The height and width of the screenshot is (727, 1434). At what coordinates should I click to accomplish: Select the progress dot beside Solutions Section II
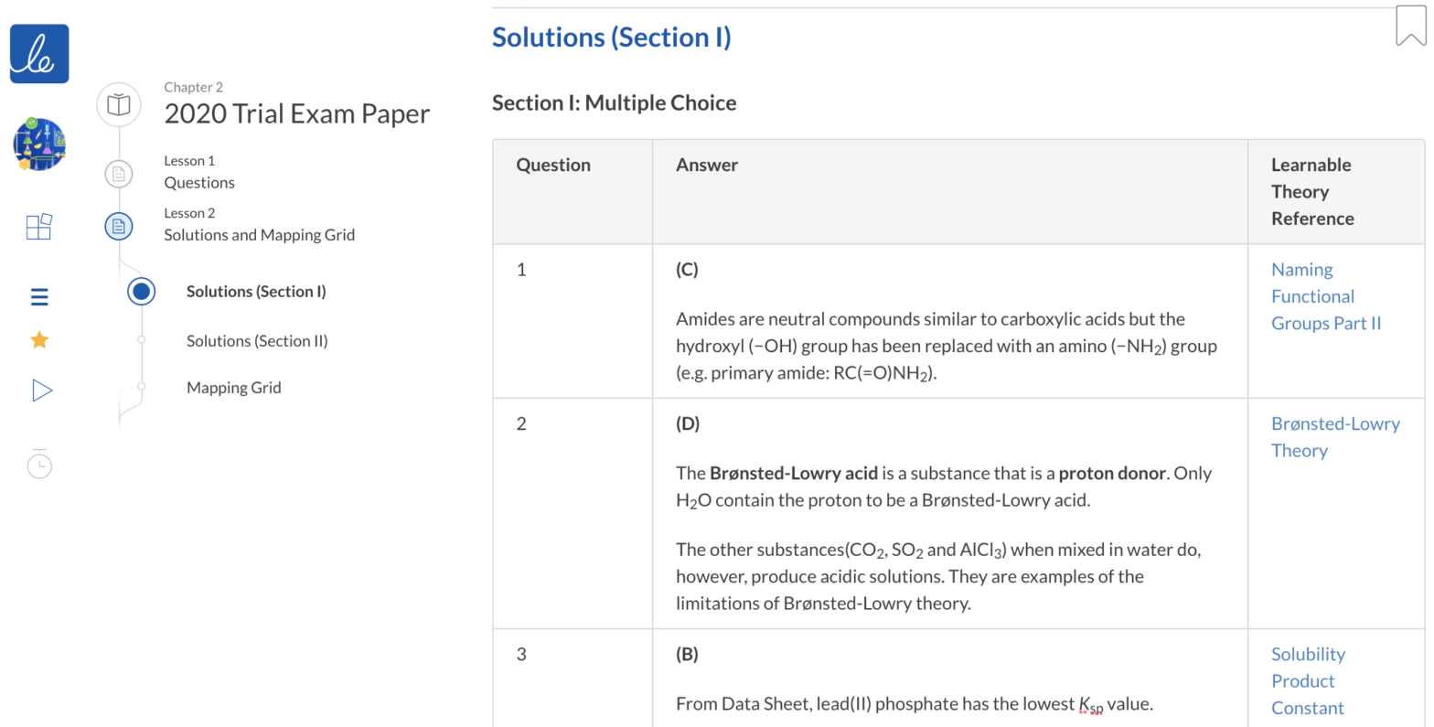coord(141,339)
